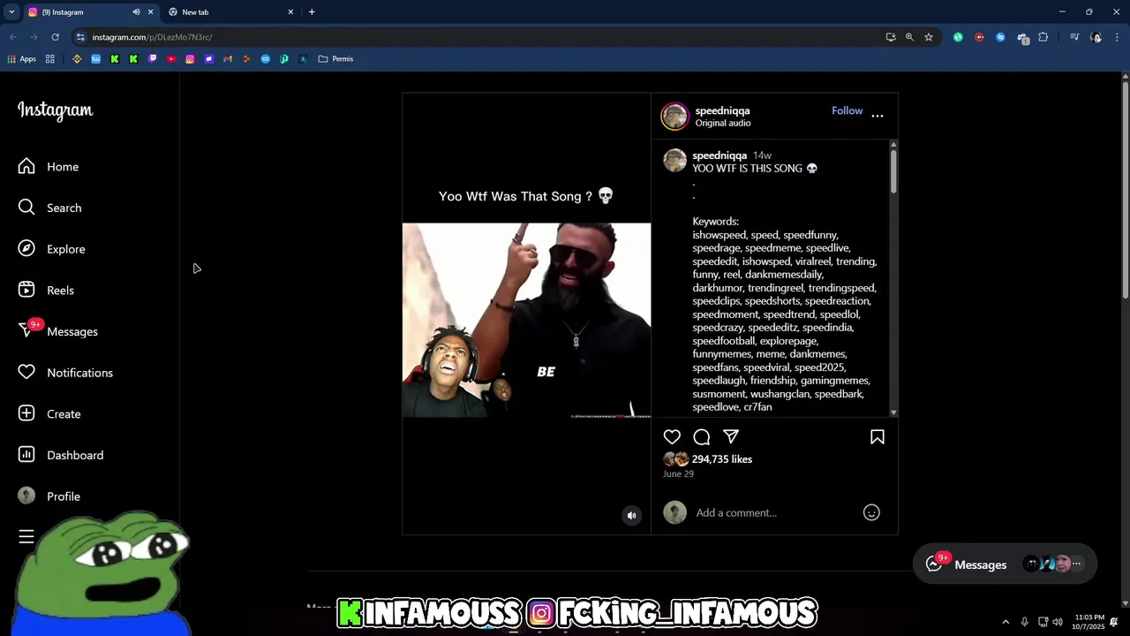1130x636 pixels.
Task: Open the media controls button
Action: click(1074, 37)
